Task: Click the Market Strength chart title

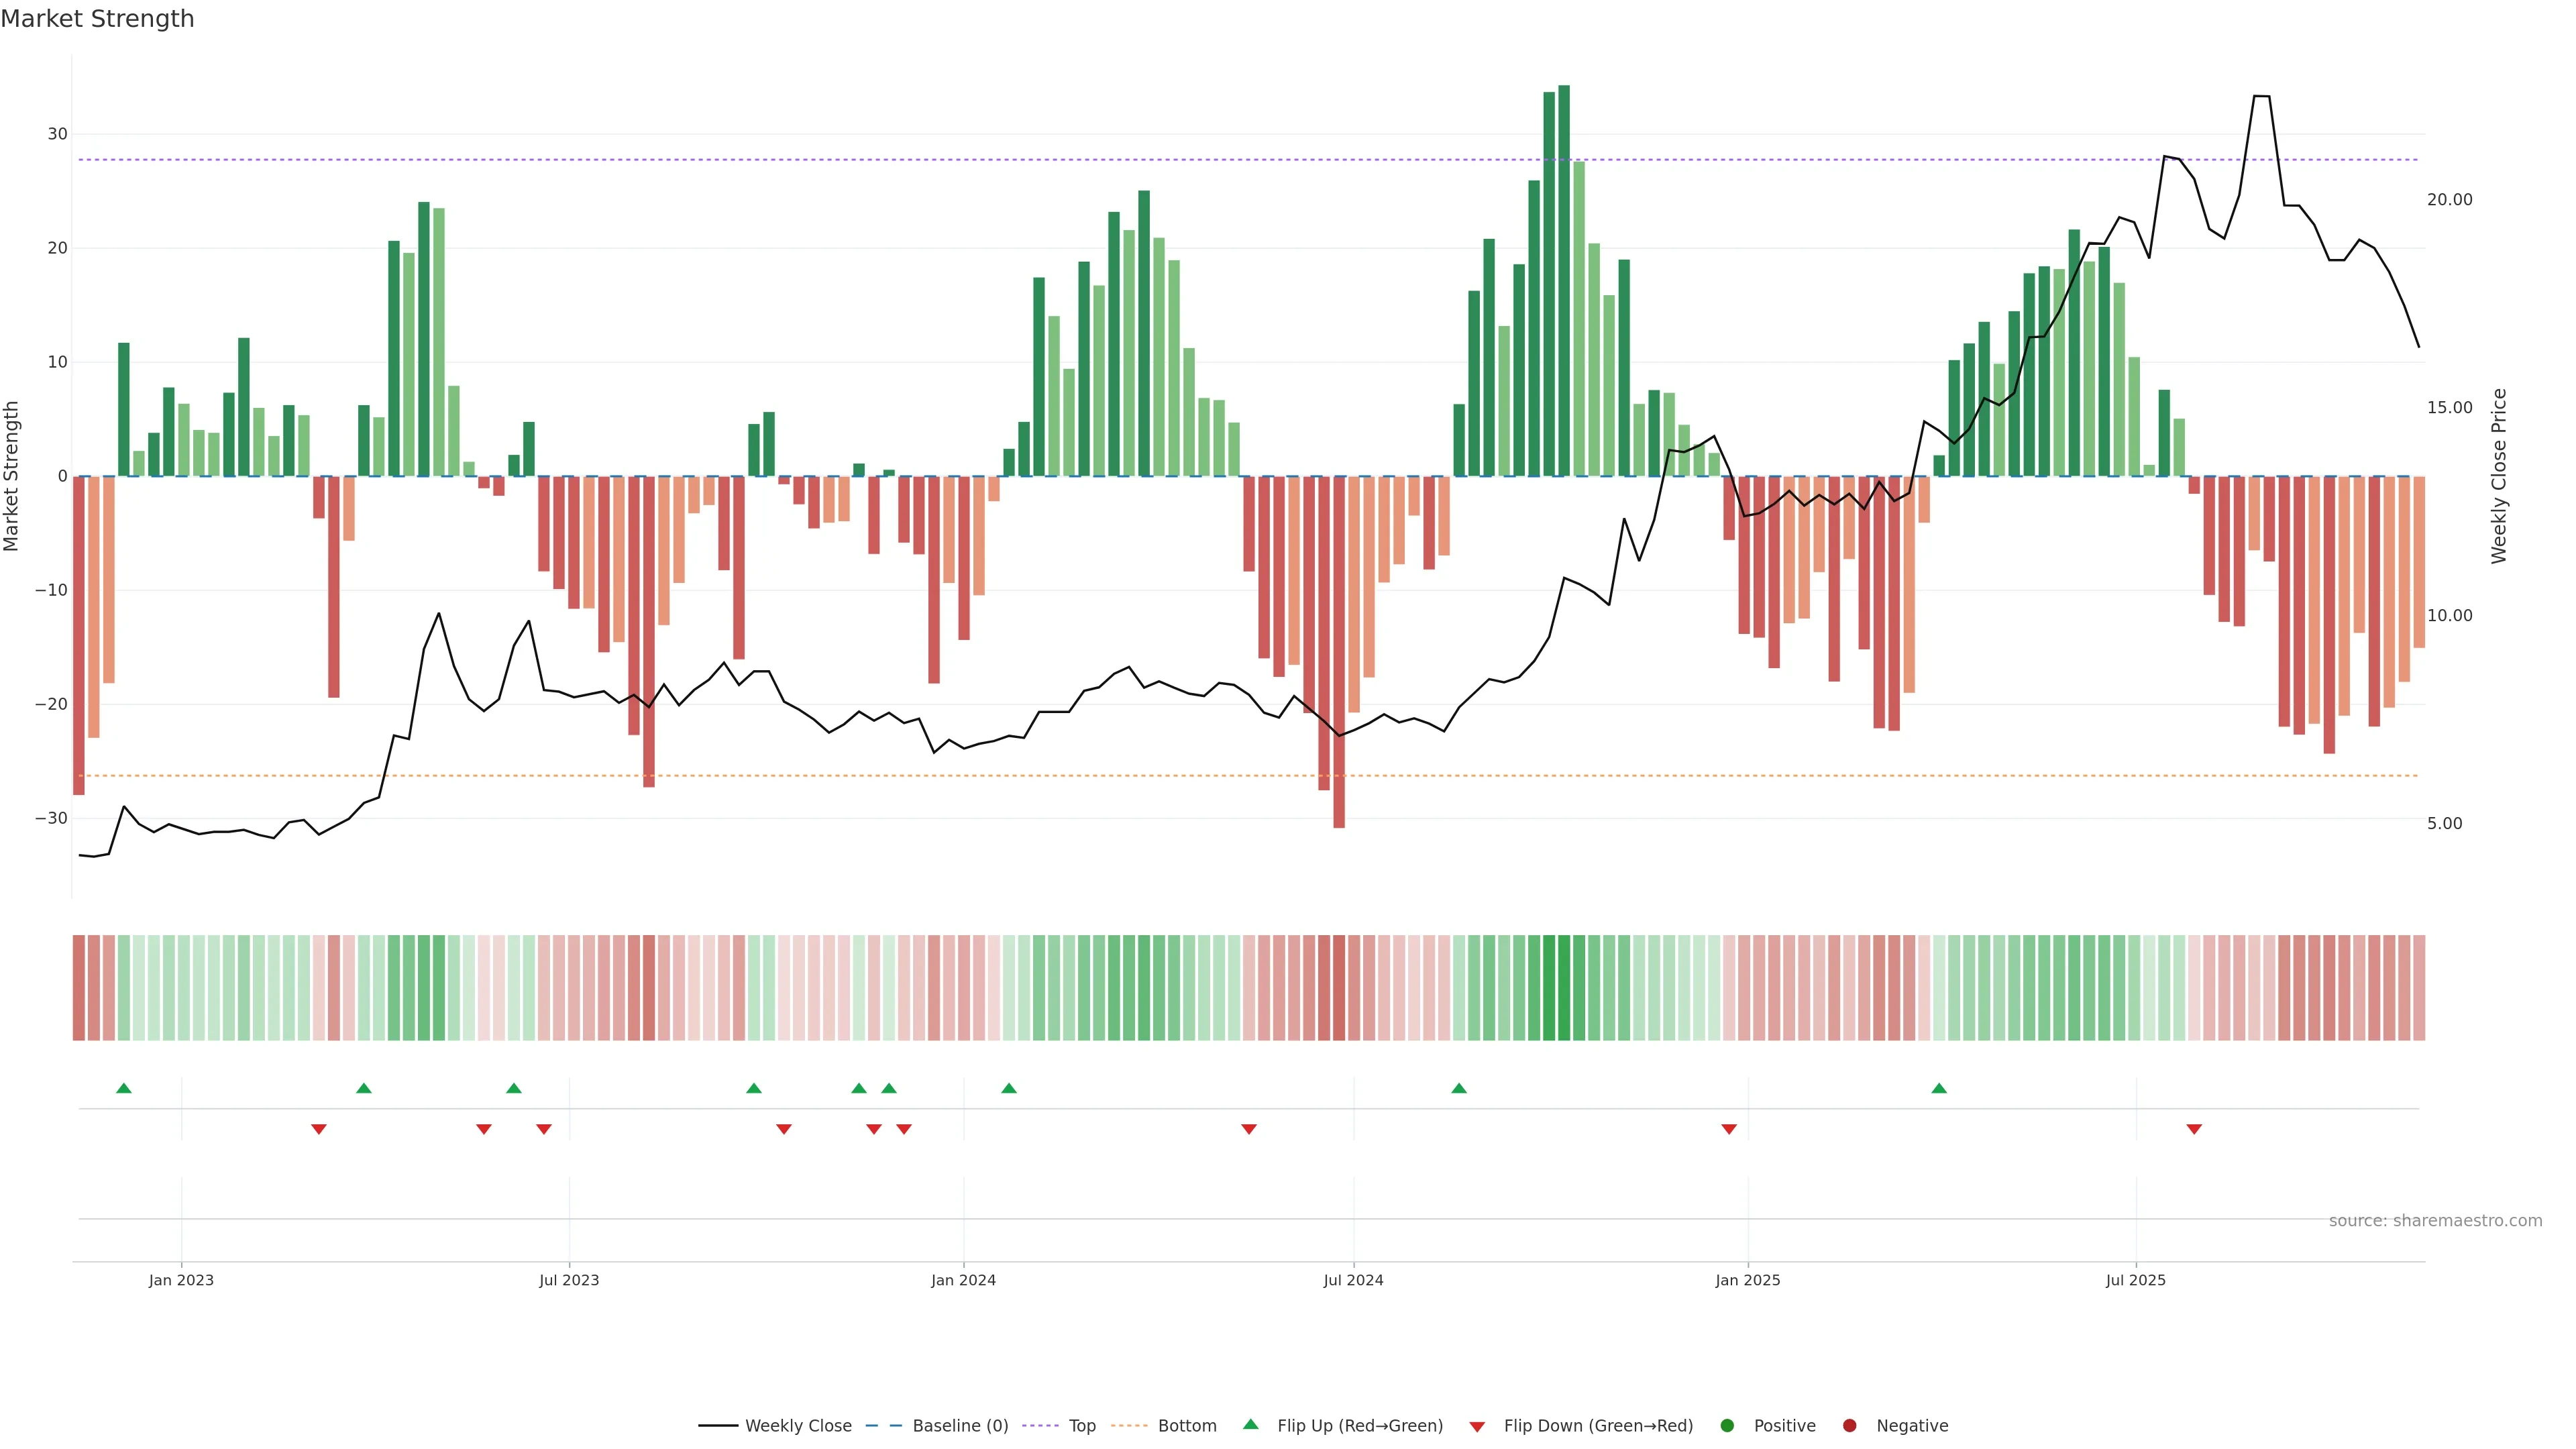Action: [97, 19]
